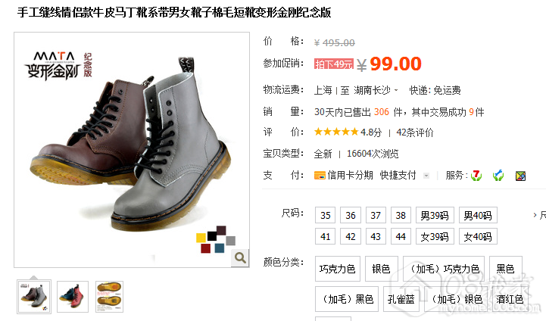Show the blue and red boots thumbnail
The image size is (546, 321).
coord(73,297)
